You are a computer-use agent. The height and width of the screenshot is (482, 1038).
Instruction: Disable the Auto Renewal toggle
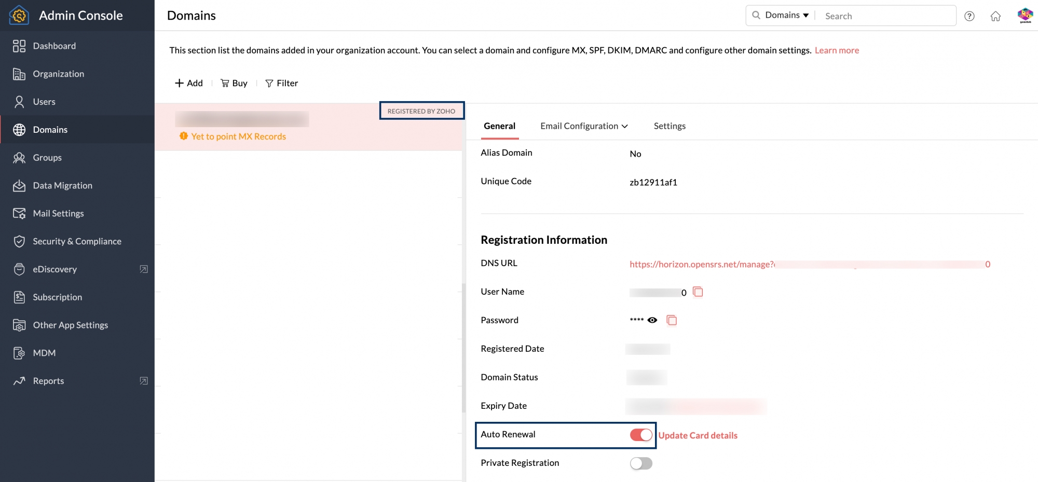(641, 435)
